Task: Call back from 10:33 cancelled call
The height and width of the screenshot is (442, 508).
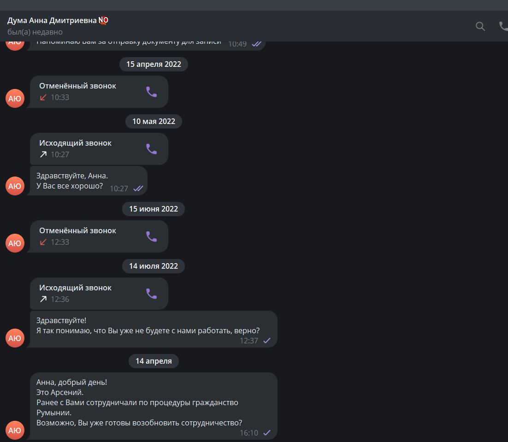Action: point(151,92)
